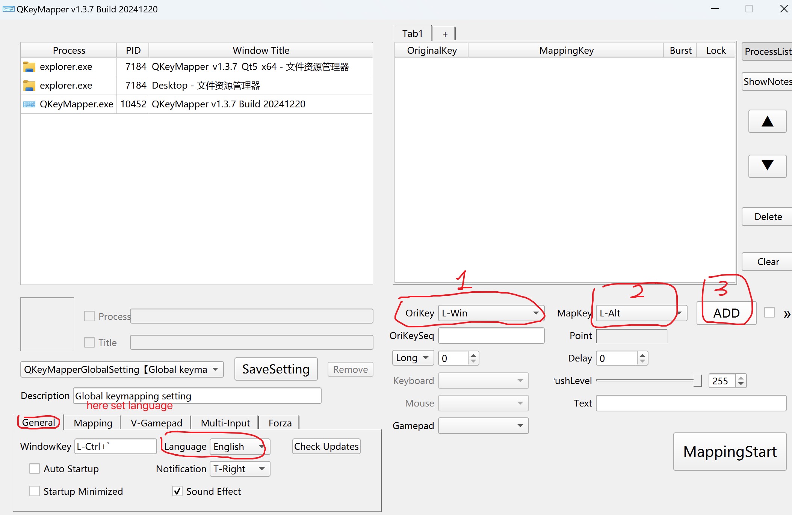Click the Clear button
This screenshot has height=515, width=792.
click(x=768, y=261)
